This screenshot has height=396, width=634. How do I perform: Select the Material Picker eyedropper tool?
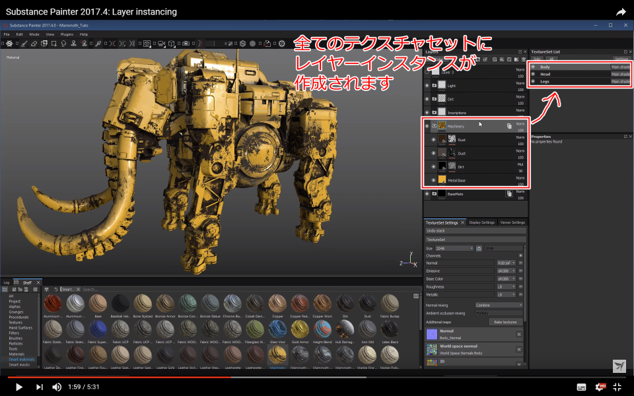98,44
